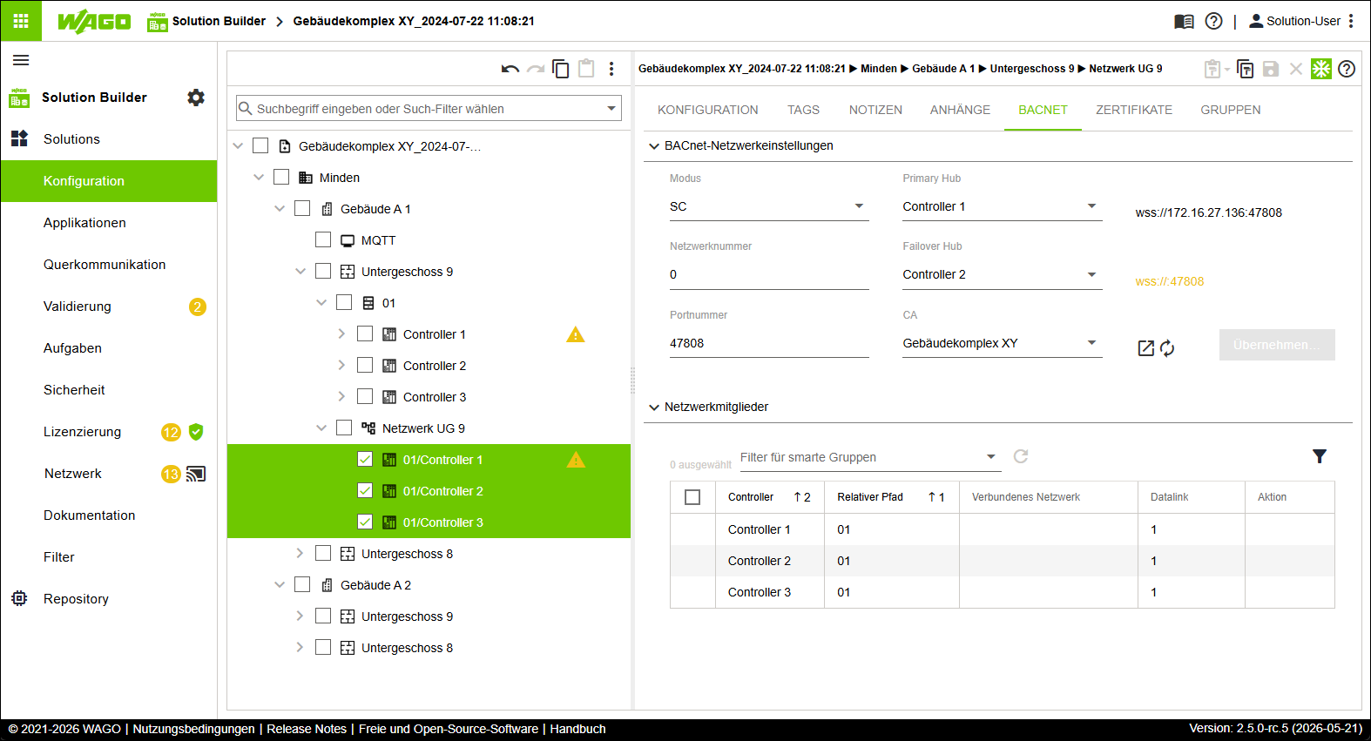This screenshot has height=741, width=1371.
Task: Click Controller 1 warning triangle
Action: point(576,334)
